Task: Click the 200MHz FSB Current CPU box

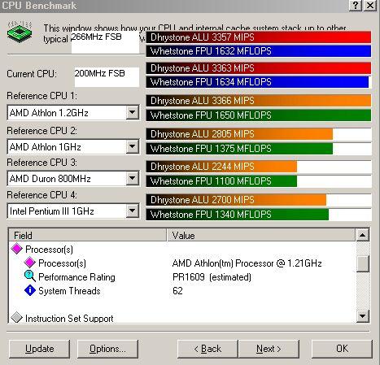Action: [x=107, y=77]
